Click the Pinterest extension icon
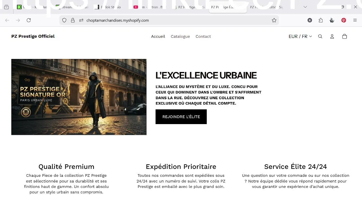 click(x=344, y=20)
